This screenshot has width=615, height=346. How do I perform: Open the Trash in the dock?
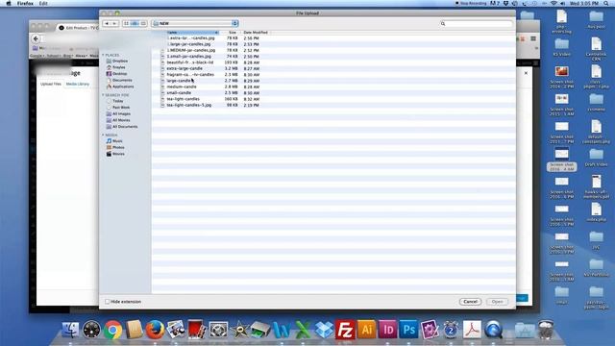click(546, 330)
